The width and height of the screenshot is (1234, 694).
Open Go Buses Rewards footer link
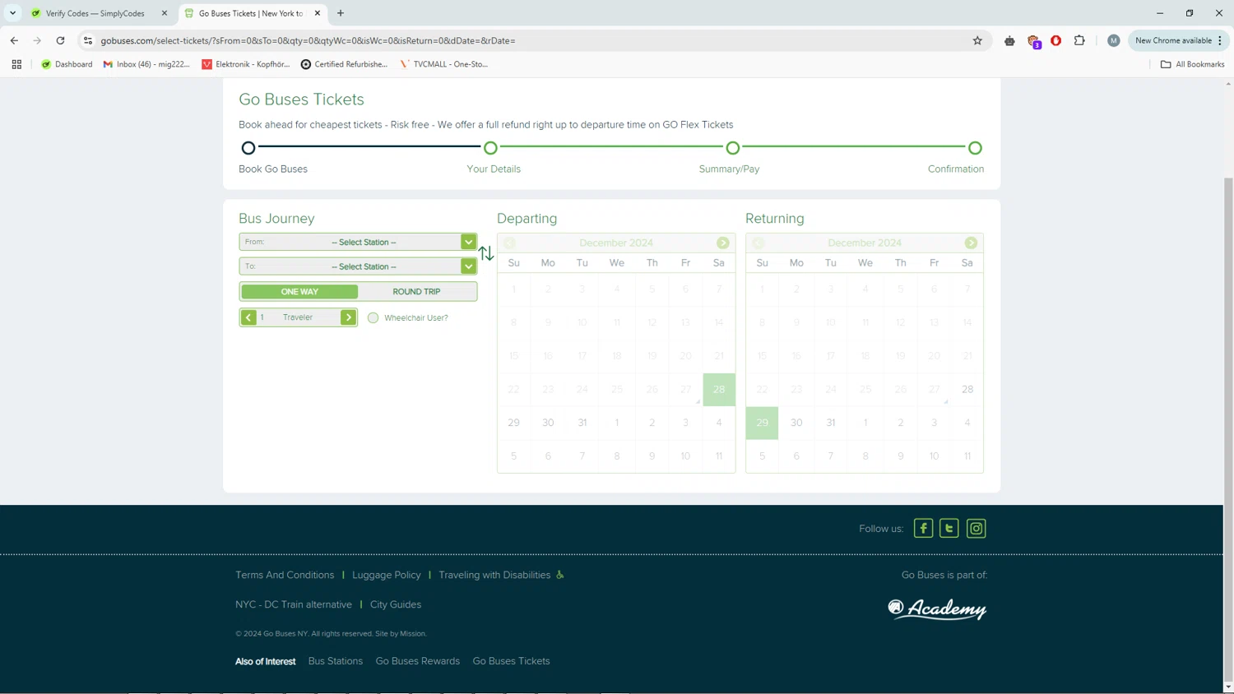[418, 661]
